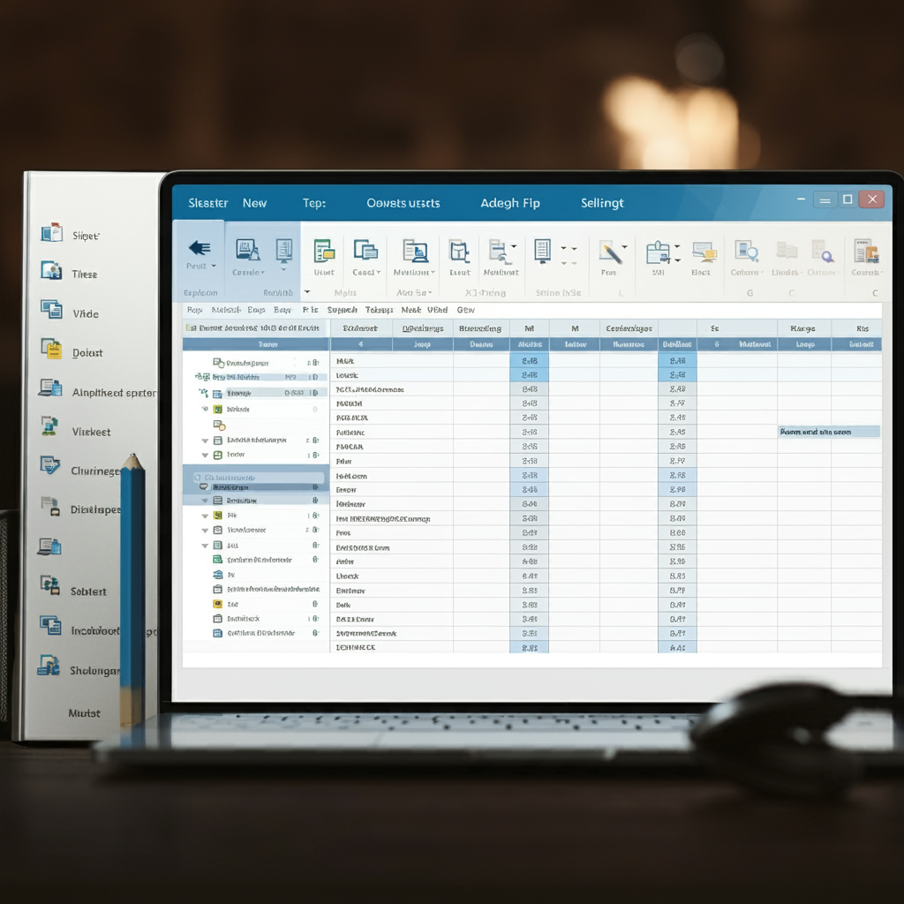The width and height of the screenshot is (904, 904).
Task: Click the unlabeled laptop icon in sidebar
Action: (x=49, y=546)
